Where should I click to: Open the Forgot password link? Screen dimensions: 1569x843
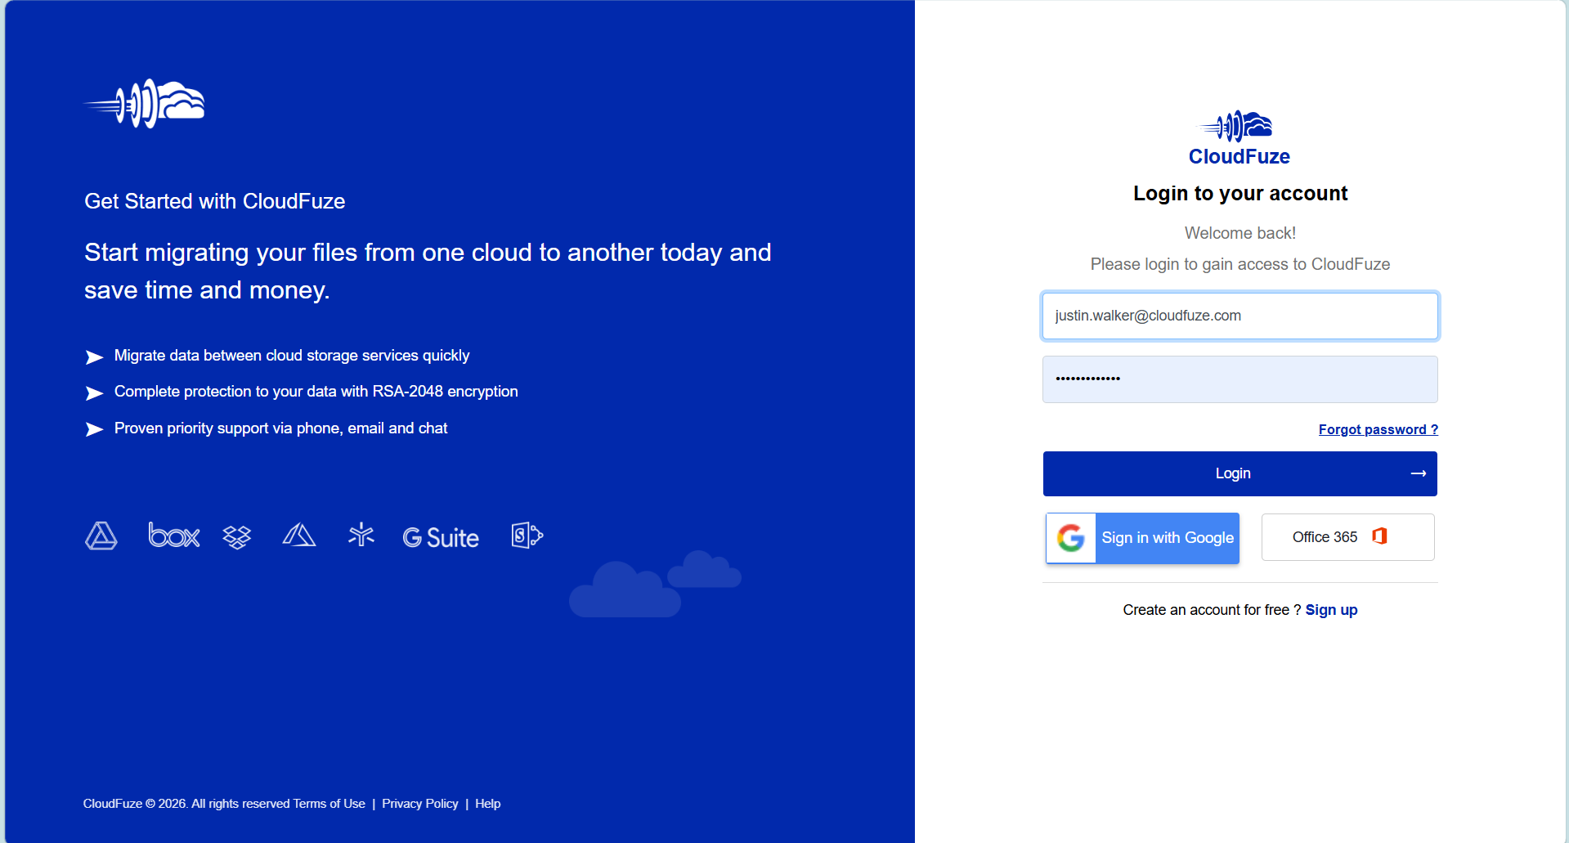[1378, 429]
